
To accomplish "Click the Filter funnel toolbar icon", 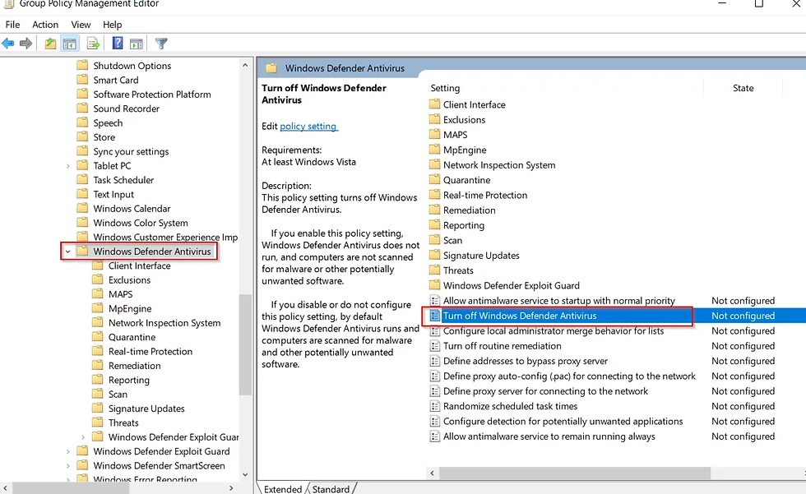I will coord(161,44).
